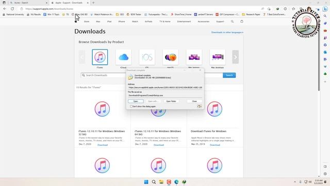The image size is (330, 186).
Task: Click the sidebar add plus icon
Action: tap(325, 82)
